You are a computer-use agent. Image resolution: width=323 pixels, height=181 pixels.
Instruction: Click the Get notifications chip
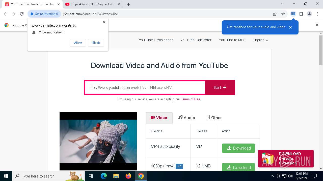[x=44, y=14]
